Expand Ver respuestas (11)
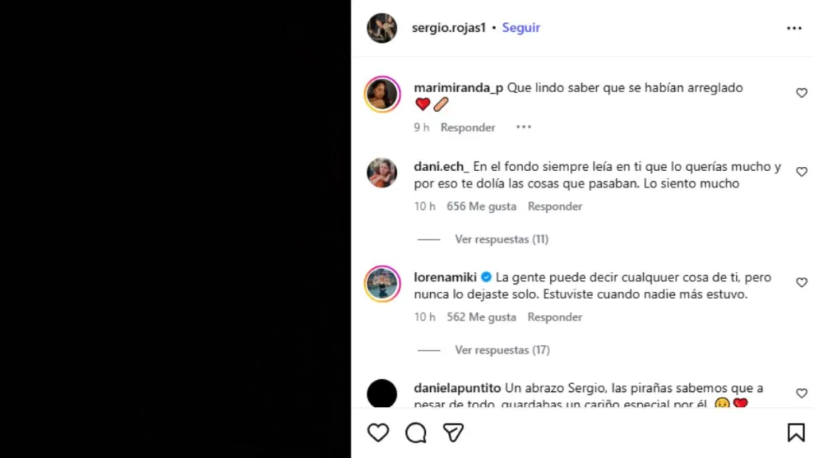 click(x=502, y=239)
